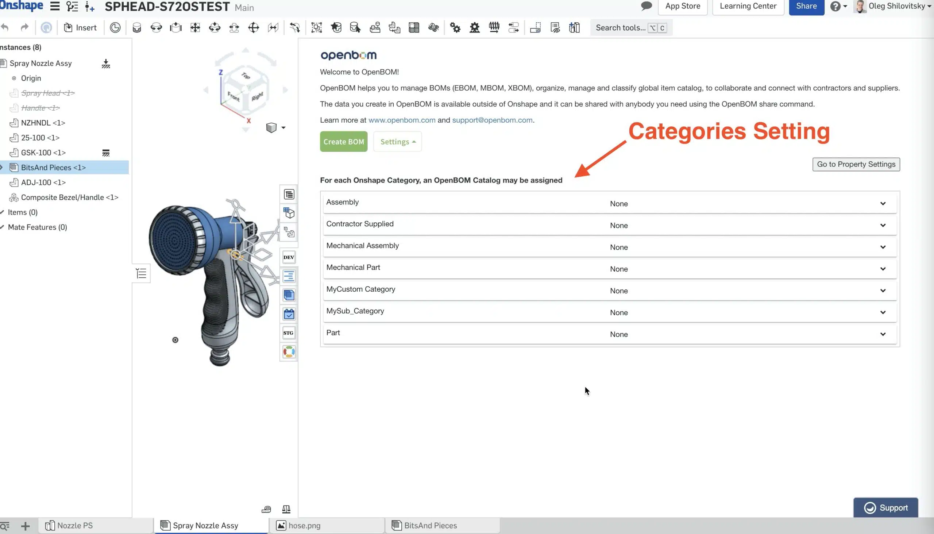The height and width of the screenshot is (534, 934).
Task: Click the Rack and pinion relation tool
Action: point(475,27)
